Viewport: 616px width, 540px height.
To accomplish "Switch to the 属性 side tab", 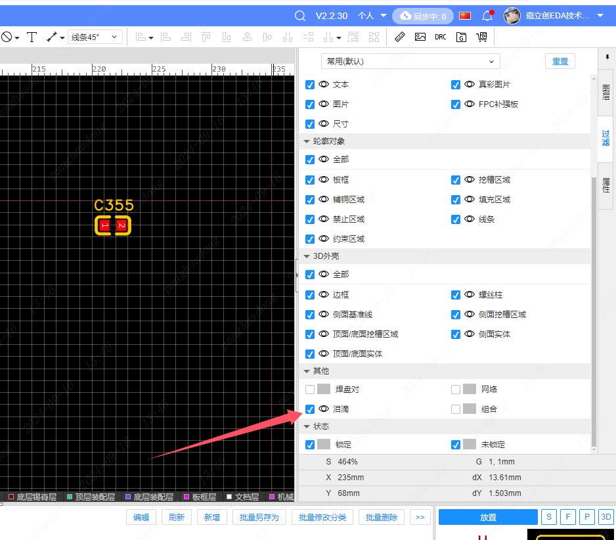I will point(605,185).
